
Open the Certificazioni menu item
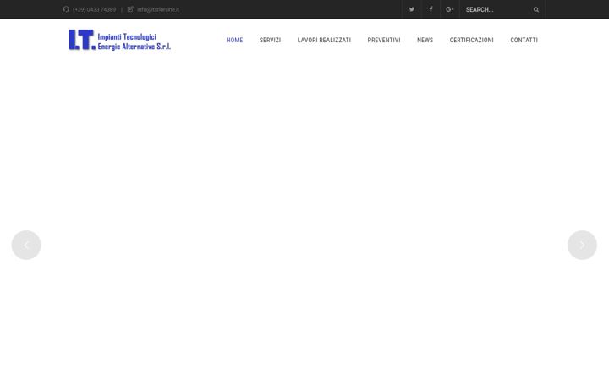click(x=471, y=40)
